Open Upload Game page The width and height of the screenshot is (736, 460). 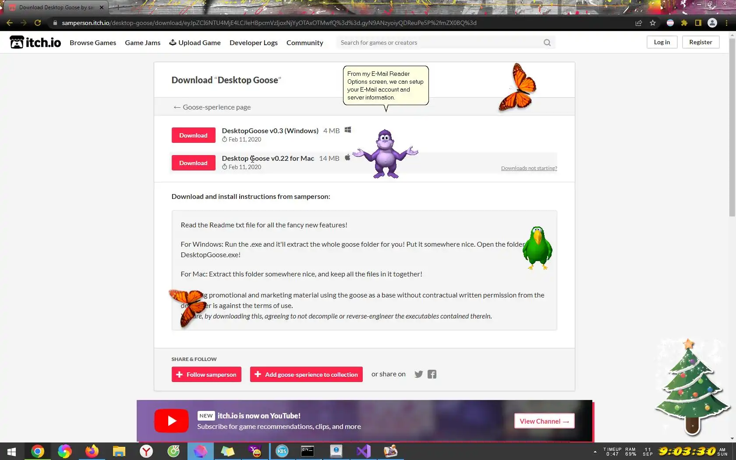[x=195, y=42]
